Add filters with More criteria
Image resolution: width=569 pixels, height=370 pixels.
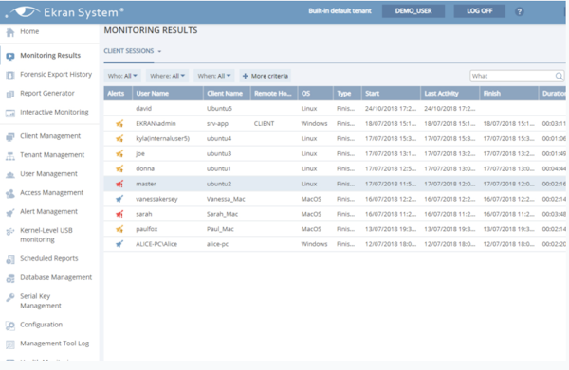266,76
